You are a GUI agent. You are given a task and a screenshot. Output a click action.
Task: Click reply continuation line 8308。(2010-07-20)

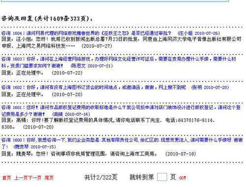[28, 127]
